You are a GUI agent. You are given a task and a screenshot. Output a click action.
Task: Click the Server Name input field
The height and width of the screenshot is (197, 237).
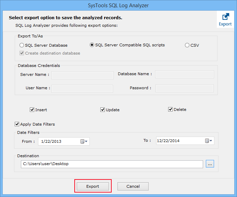(83, 75)
